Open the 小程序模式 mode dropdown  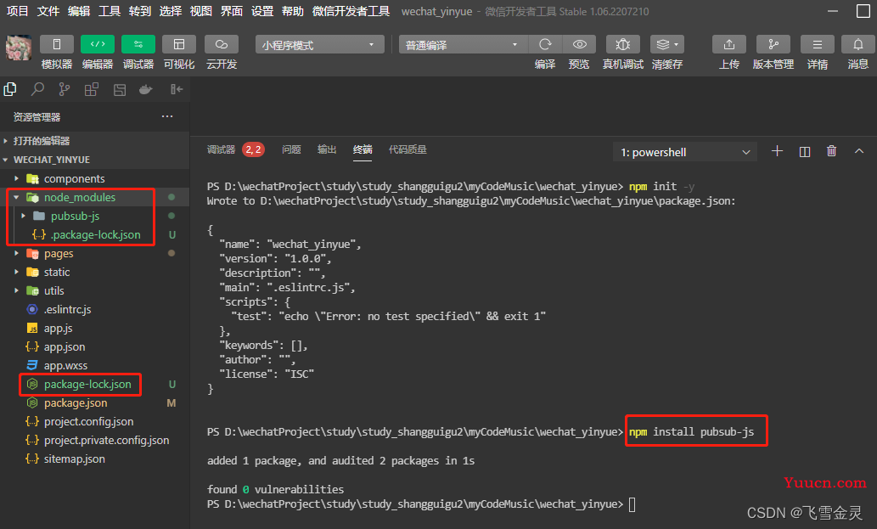point(320,45)
